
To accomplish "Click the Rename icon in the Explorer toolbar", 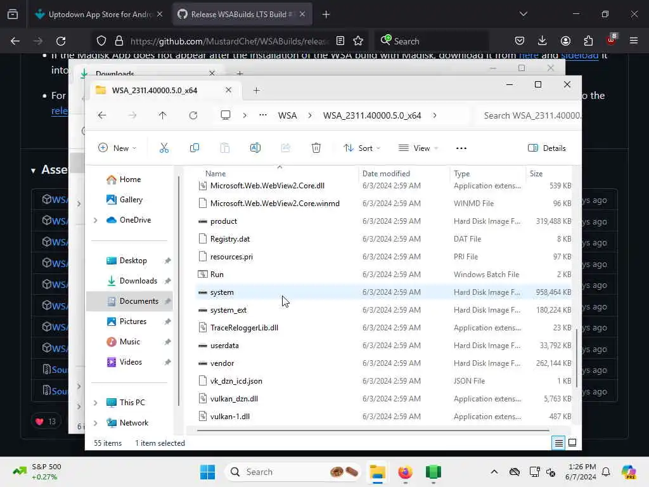I will coord(255,148).
